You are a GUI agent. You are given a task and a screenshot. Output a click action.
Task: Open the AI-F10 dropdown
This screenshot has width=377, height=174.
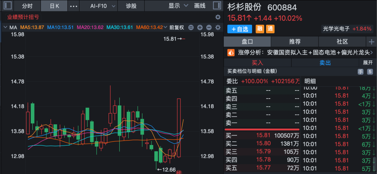coord(98,6)
